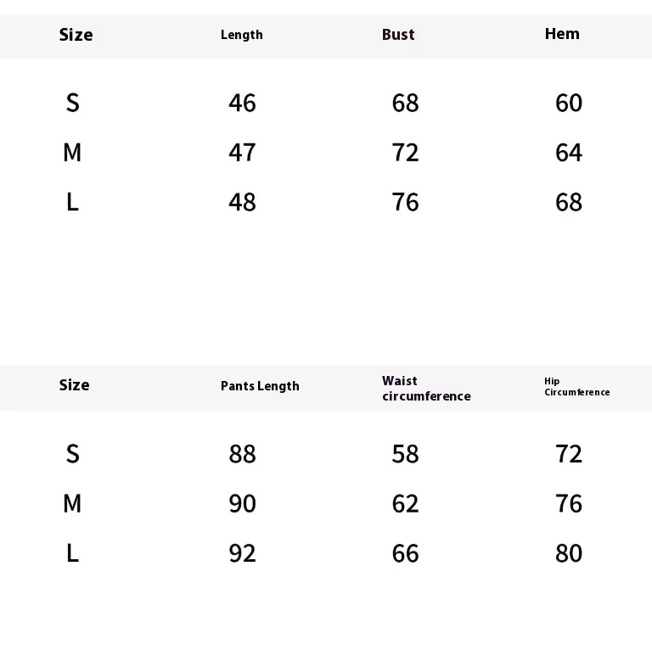Click the Hem column header

click(x=562, y=34)
